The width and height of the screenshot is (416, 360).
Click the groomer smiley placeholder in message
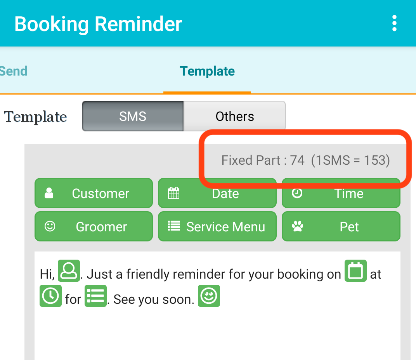209,296
